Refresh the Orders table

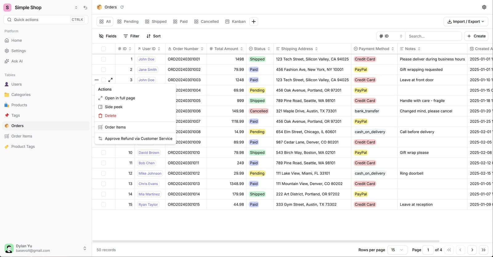pyautogui.click(x=122, y=7)
